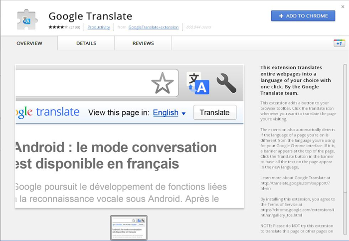Open the Productivity category link
The width and height of the screenshot is (349, 241).
[x=99, y=27]
